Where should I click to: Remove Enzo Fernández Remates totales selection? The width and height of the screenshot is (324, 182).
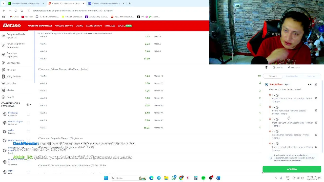click(x=316, y=147)
